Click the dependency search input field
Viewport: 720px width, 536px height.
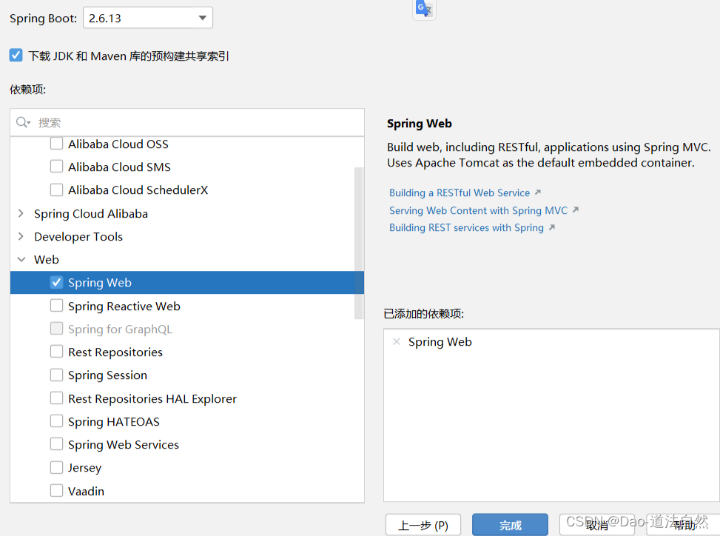187,122
